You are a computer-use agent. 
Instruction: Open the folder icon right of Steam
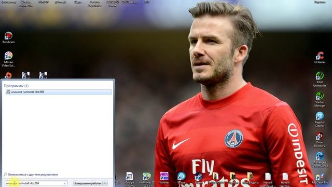pyautogui.click(x=216, y=178)
